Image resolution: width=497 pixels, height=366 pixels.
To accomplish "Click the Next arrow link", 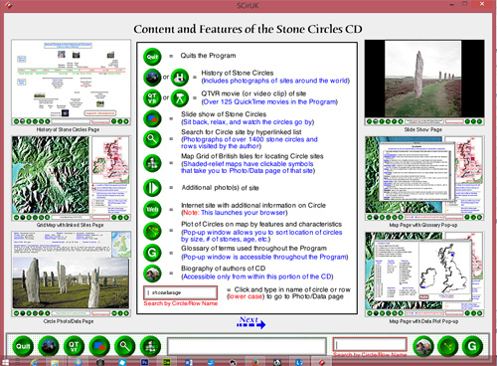I will [x=250, y=322].
